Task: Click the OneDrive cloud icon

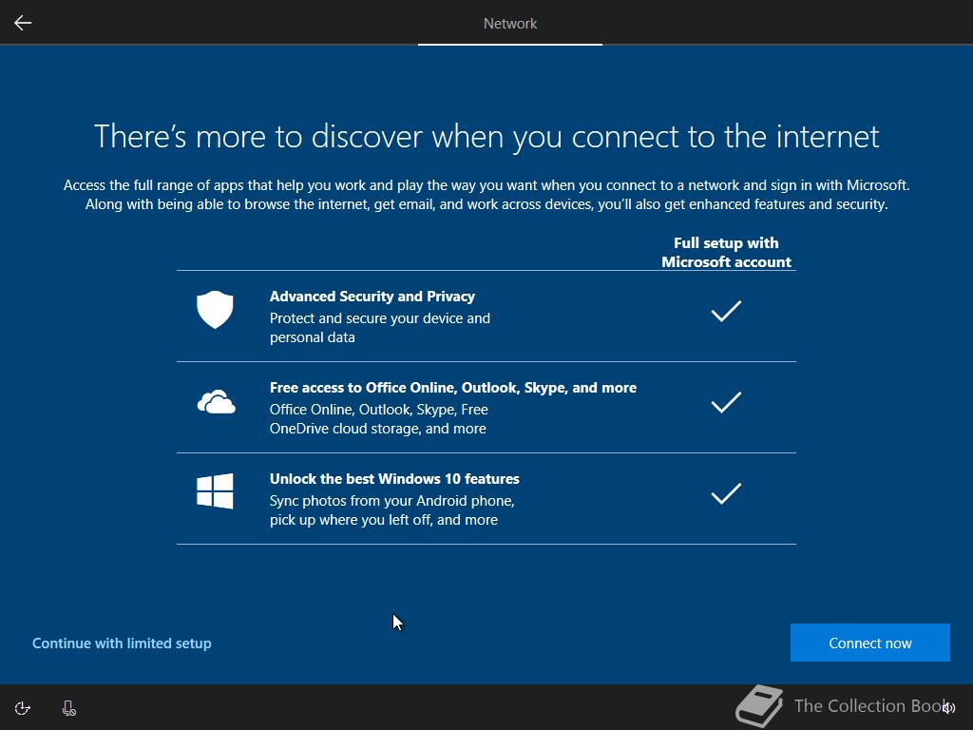Action: pyautogui.click(x=216, y=402)
